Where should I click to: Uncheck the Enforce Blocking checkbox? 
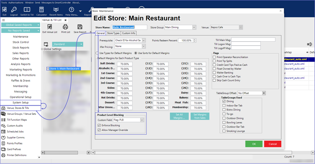click(x=99, y=125)
